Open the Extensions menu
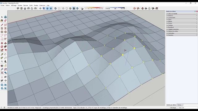The image size is (198, 111). [x=42, y=6]
